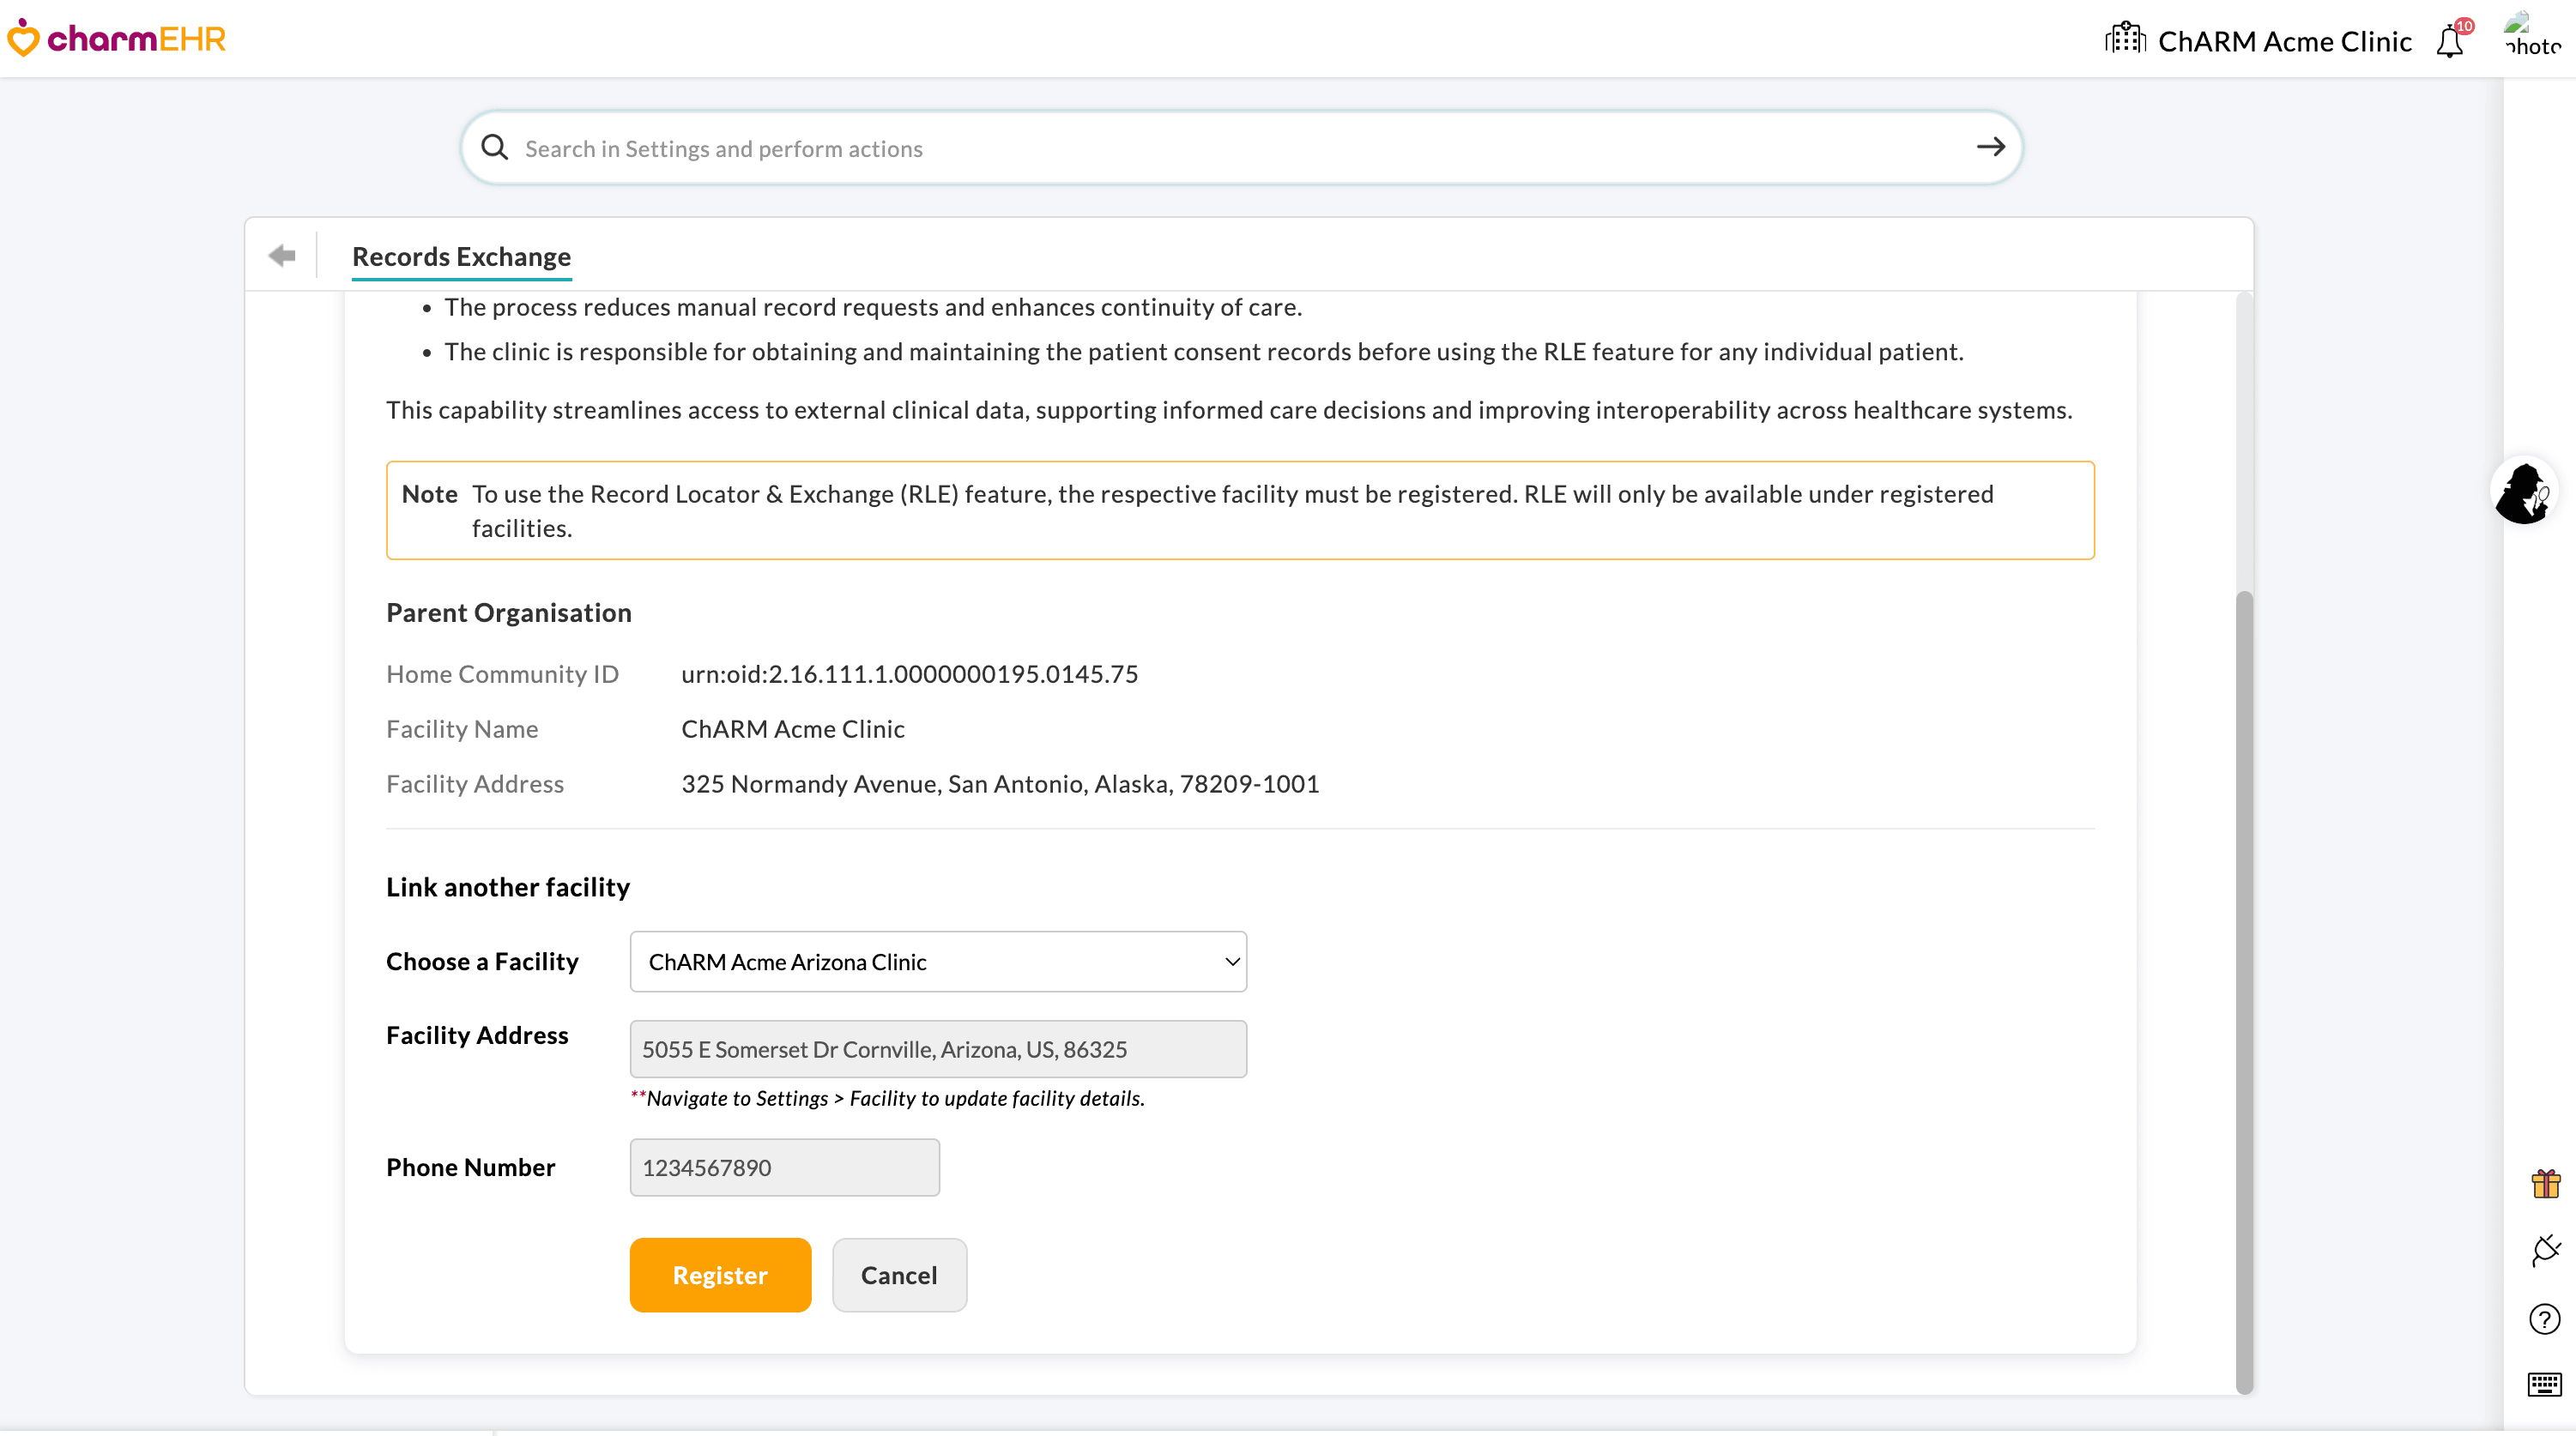The image size is (2576, 1436).
Task: Click the arrow to submit the settings search
Action: click(1990, 147)
